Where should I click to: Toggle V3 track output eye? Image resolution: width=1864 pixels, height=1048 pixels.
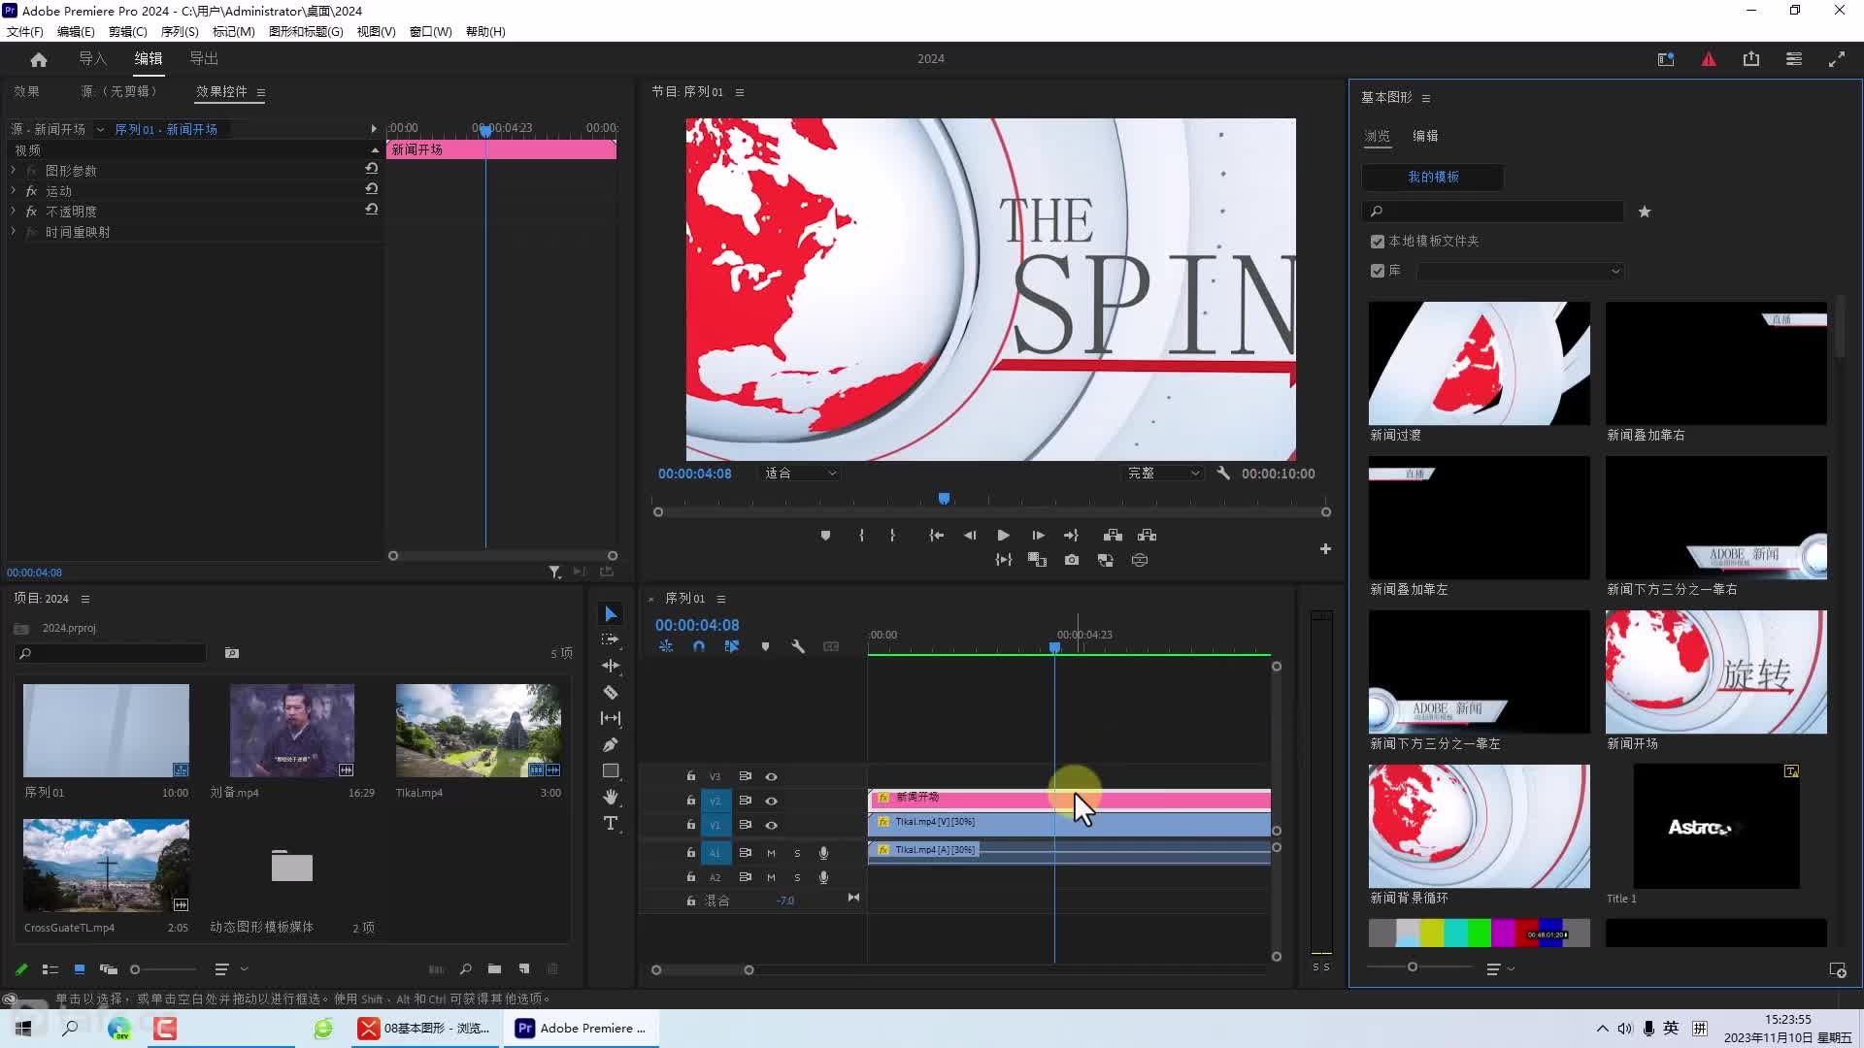click(771, 776)
